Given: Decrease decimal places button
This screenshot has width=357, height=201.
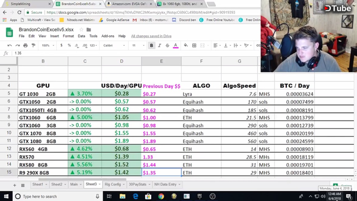Looking at the screenshot, I should pos(77,46).
